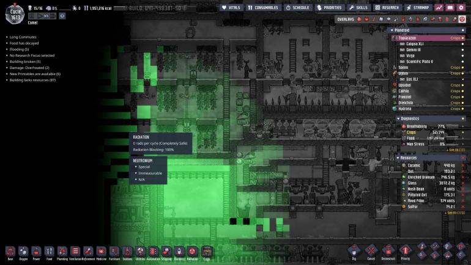Click See All (173) resources link
This screenshot has width=471, height=265.
tap(456, 213)
